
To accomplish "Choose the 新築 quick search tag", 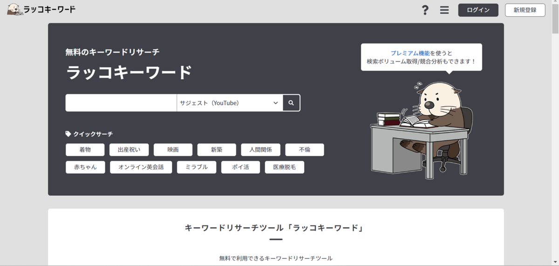I will coord(217,150).
